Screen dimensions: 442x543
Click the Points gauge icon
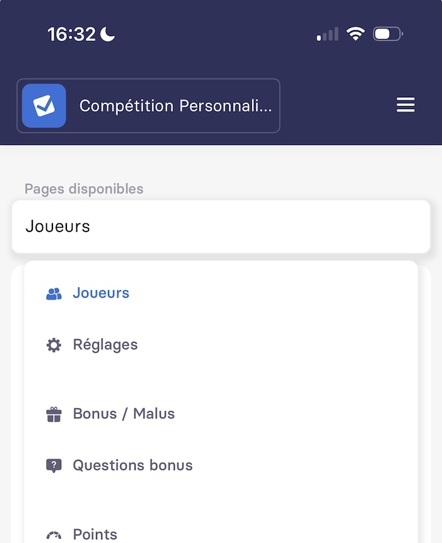[x=54, y=535]
